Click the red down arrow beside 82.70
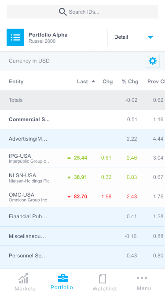 click(x=69, y=197)
